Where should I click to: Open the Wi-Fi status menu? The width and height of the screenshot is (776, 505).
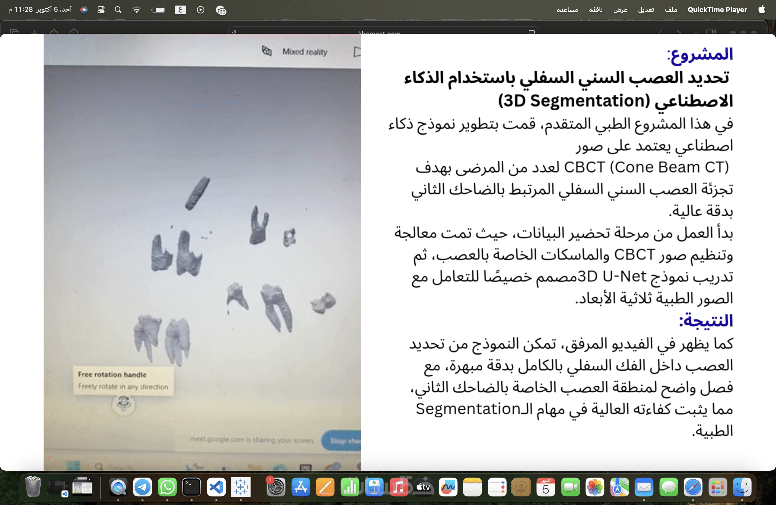pyautogui.click(x=137, y=10)
